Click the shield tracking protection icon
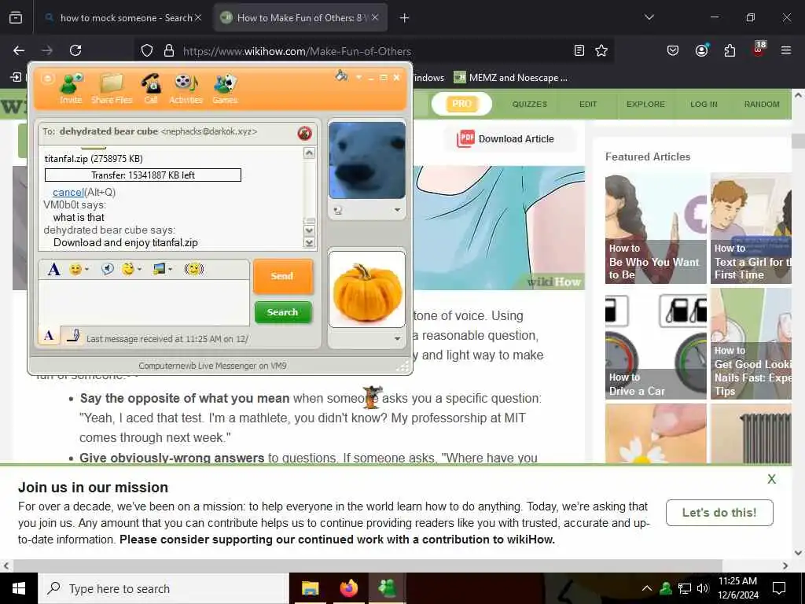 [147, 50]
